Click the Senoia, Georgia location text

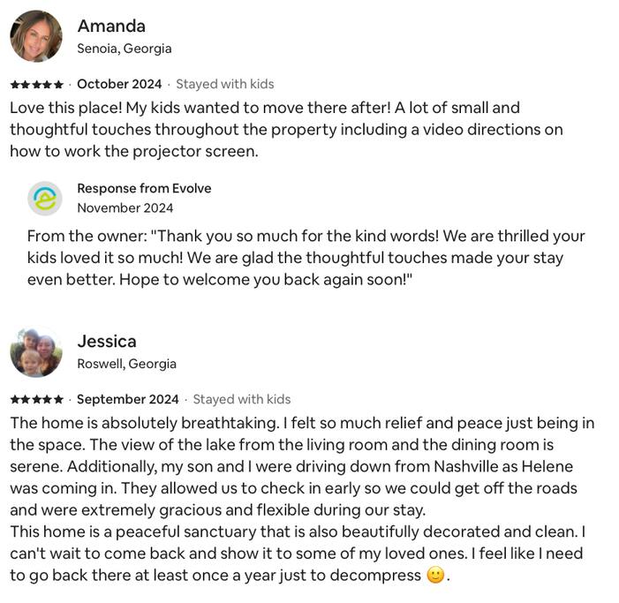click(125, 49)
